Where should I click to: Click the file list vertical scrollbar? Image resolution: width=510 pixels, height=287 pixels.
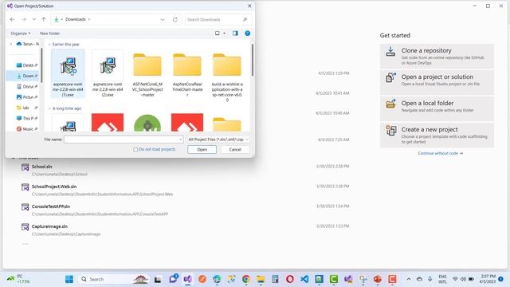click(253, 61)
